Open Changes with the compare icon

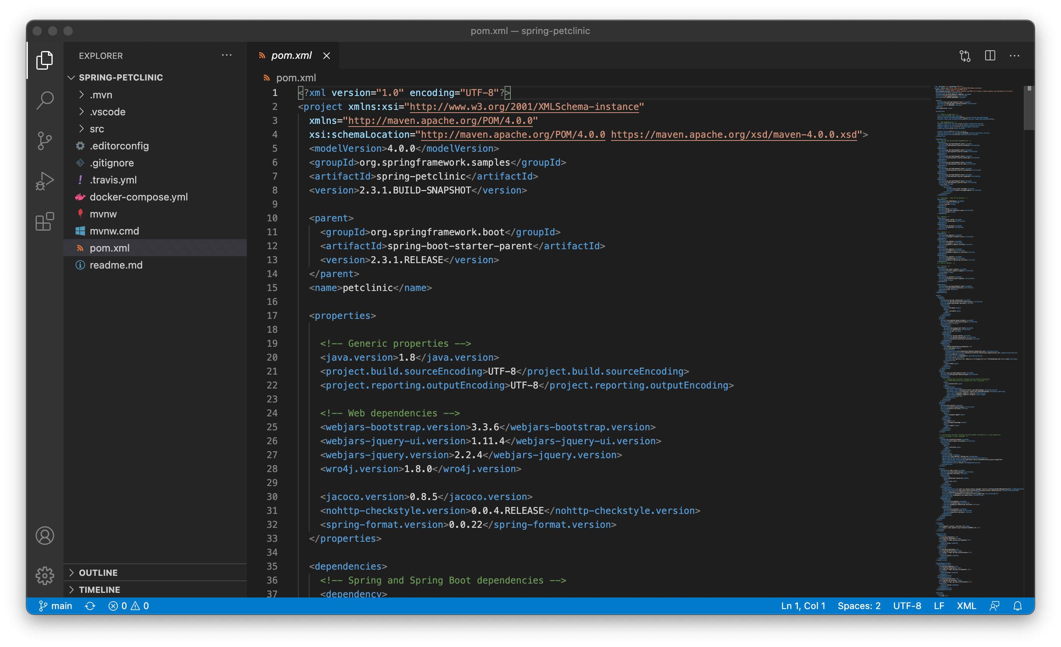tap(965, 56)
